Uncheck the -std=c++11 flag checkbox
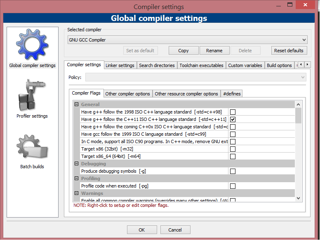 (233, 119)
